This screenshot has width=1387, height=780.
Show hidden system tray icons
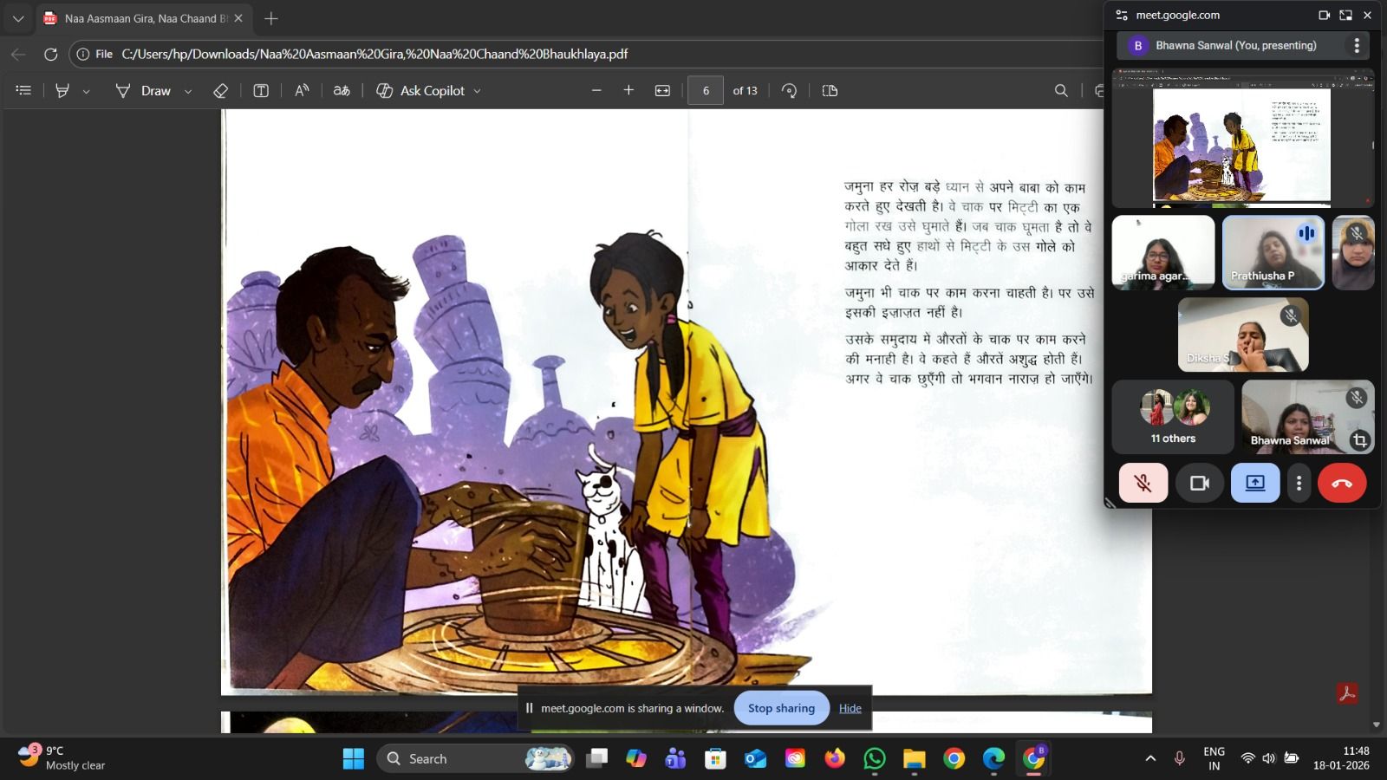pyautogui.click(x=1150, y=758)
